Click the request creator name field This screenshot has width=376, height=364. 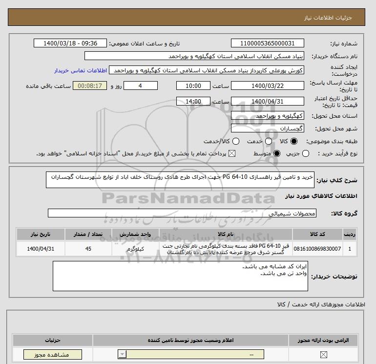[207, 70]
